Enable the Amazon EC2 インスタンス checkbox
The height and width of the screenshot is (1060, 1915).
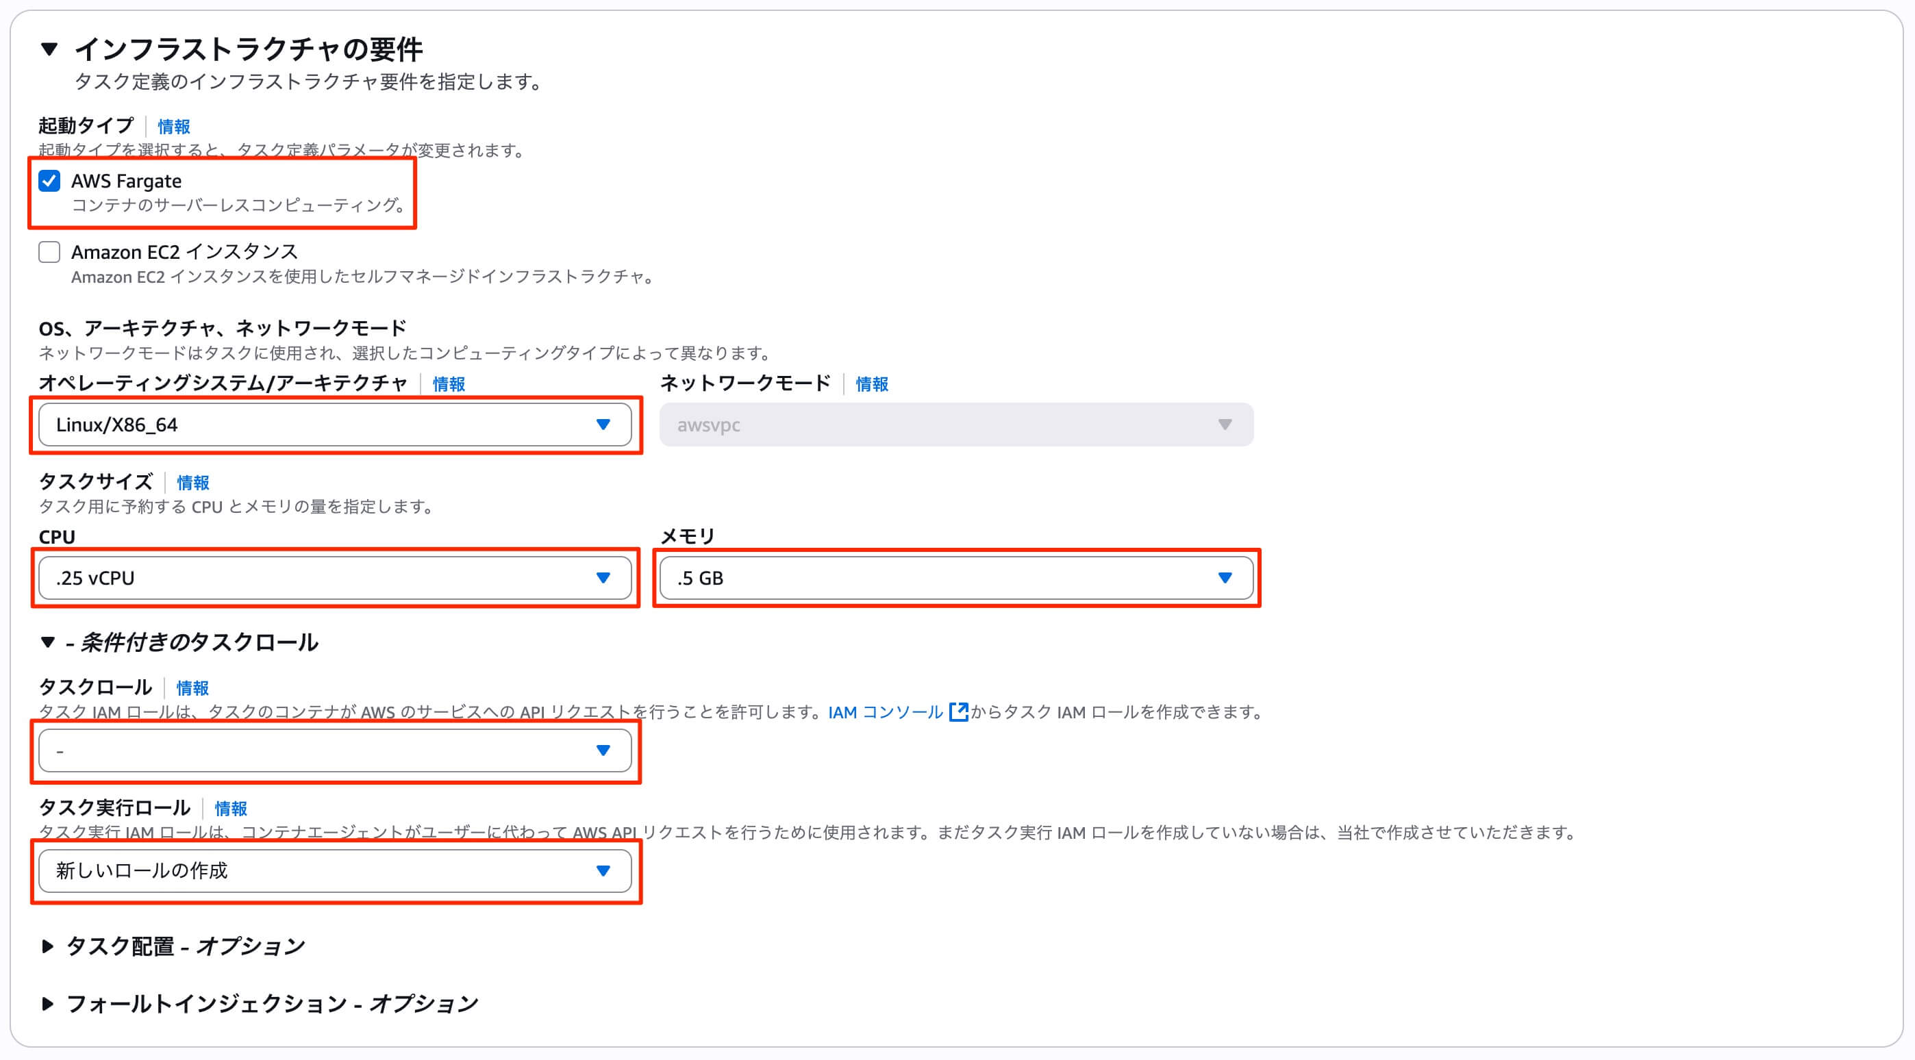[49, 252]
